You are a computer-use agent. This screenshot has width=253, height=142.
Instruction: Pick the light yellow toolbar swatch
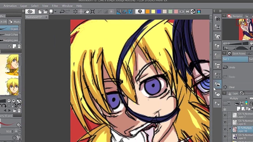click(x=153, y=11)
